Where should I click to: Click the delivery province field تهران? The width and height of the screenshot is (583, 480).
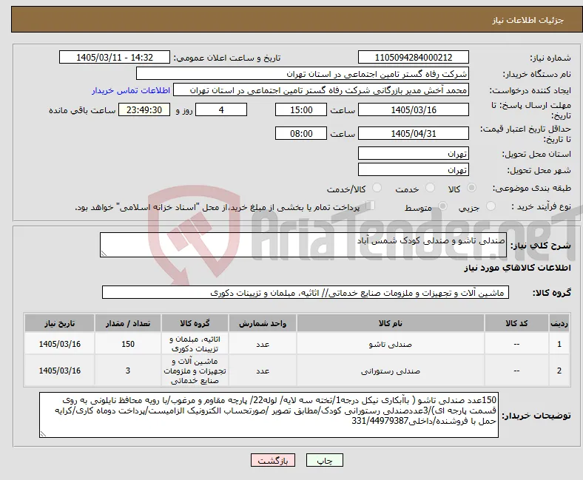pyautogui.click(x=413, y=153)
